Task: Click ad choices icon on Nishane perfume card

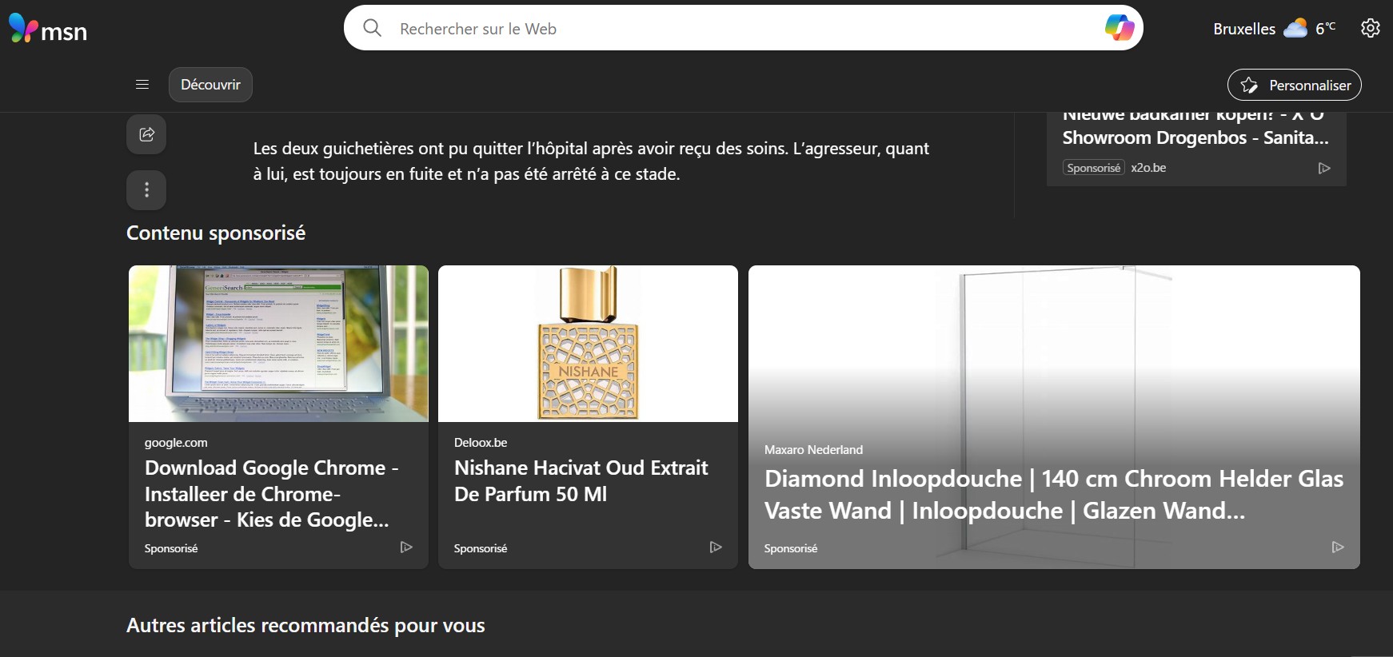Action: pyautogui.click(x=716, y=547)
